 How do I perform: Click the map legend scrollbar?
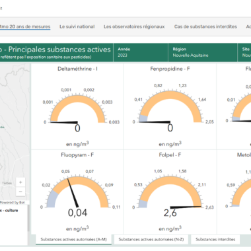[28, 218]
